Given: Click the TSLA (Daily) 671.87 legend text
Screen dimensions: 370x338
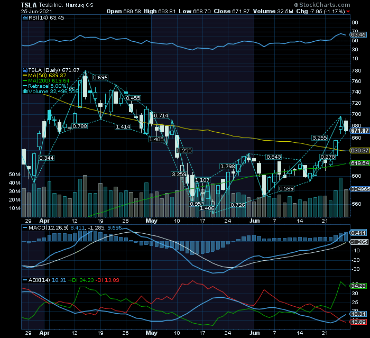Looking at the screenshot, I should click(54, 70).
